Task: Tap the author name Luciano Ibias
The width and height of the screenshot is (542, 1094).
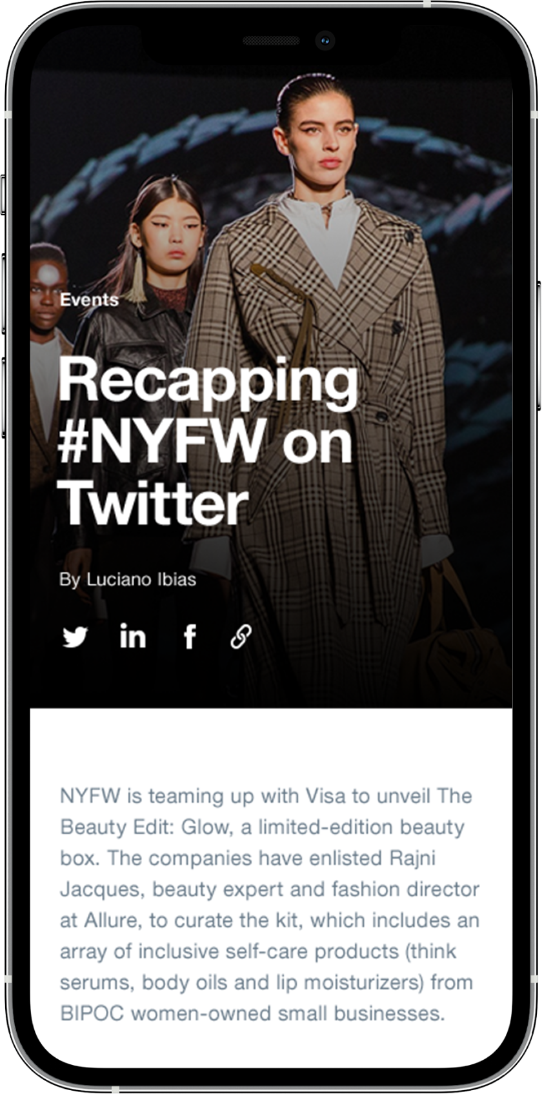Action: pos(141,579)
